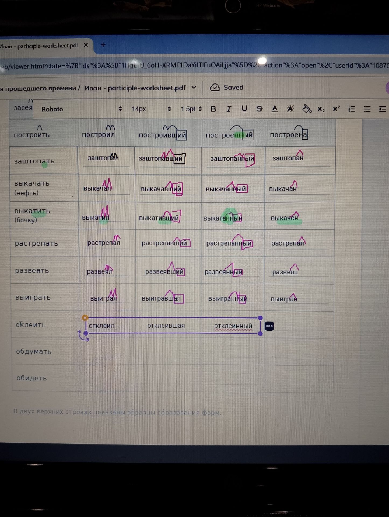Open the text box three-dots options menu
The height and width of the screenshot is (517, 389).
coord(269,326)
